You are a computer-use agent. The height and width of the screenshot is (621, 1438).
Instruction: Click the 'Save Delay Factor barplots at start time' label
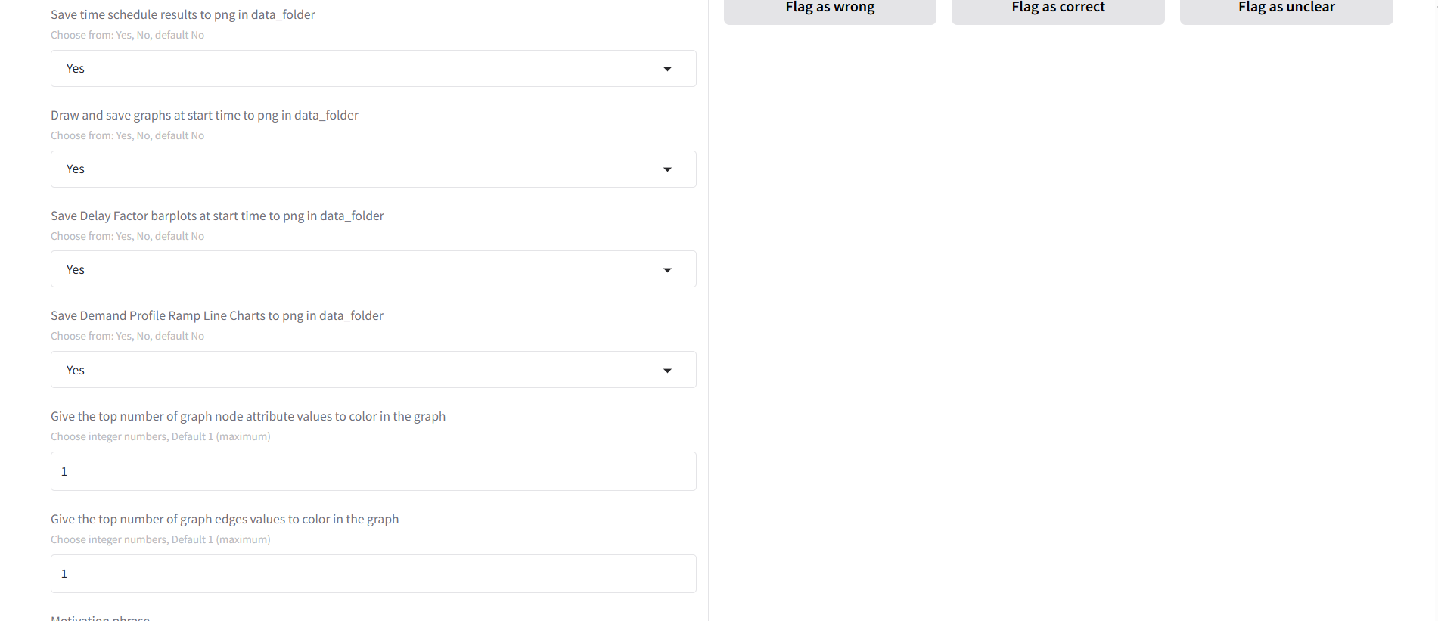point(217,216)
